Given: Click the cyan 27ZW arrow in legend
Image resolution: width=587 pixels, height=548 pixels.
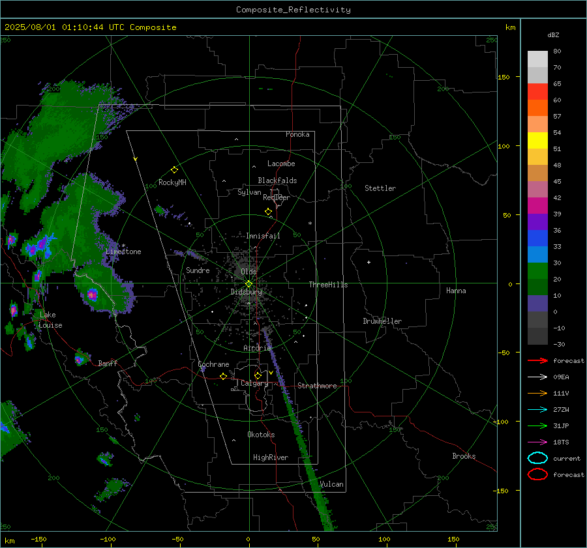Looking at the screenshot, I should [x=537, y=410].
